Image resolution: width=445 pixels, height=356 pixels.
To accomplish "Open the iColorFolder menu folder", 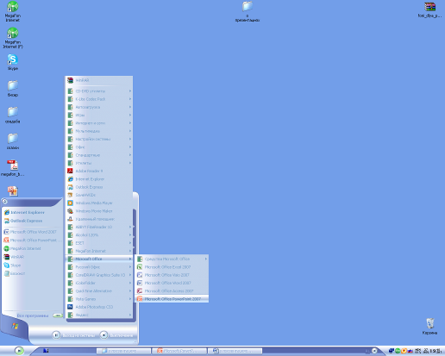I will click(x=99, y=283).
